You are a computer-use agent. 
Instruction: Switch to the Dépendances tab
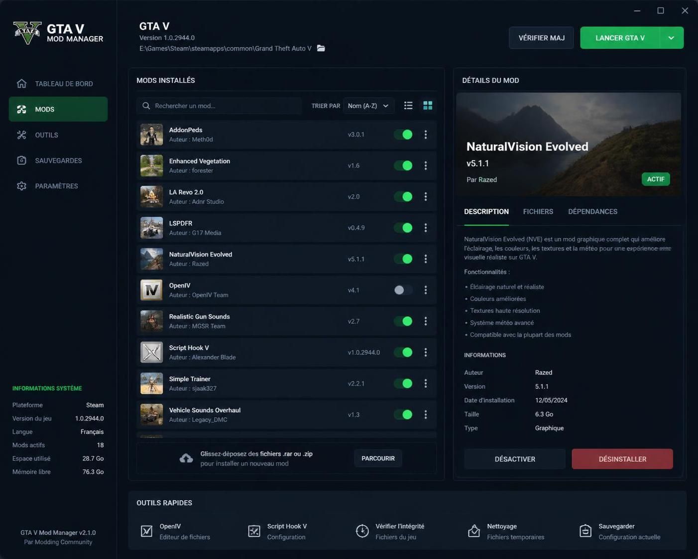(592, 212)
